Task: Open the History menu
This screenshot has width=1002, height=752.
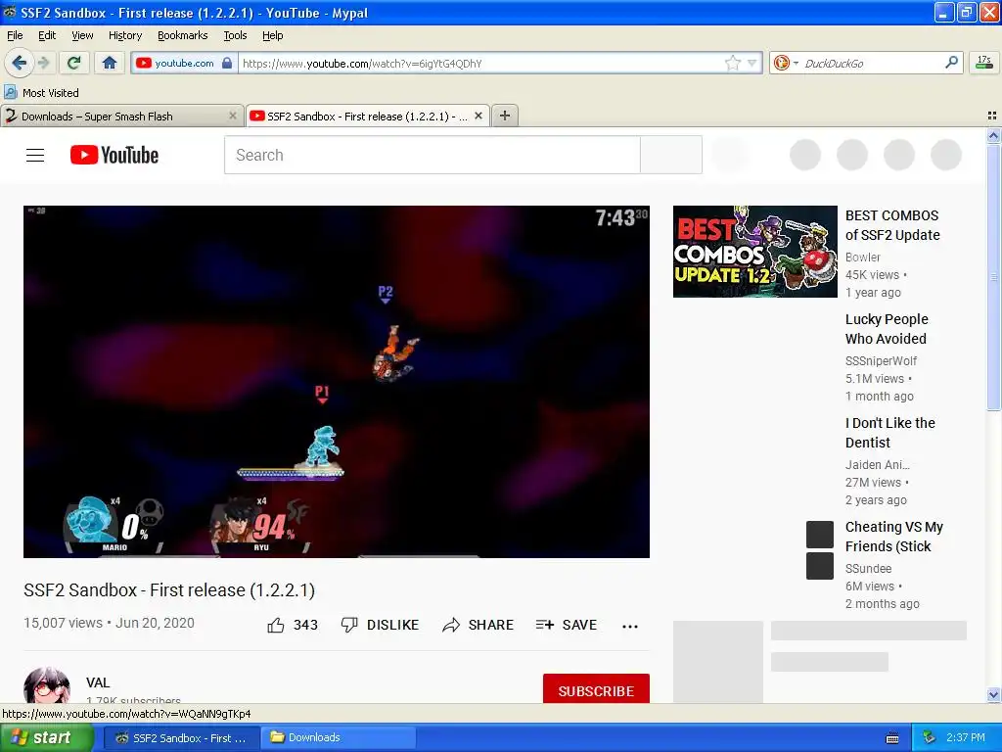Action: point(125,35)
